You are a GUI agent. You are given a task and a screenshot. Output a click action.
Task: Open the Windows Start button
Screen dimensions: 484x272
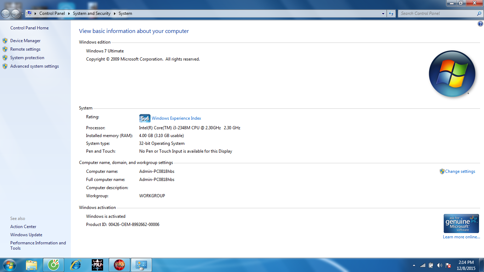pyautogui.click(x=9, y=265)
